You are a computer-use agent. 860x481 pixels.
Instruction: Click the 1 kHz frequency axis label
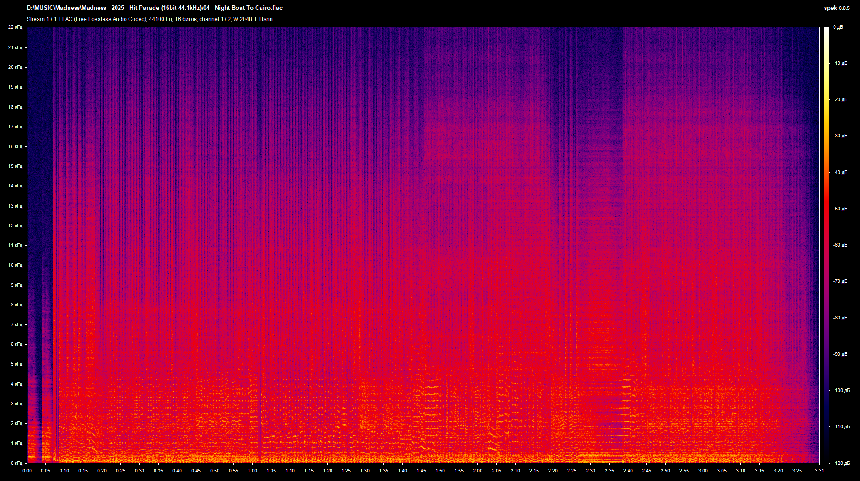(17, 443)
